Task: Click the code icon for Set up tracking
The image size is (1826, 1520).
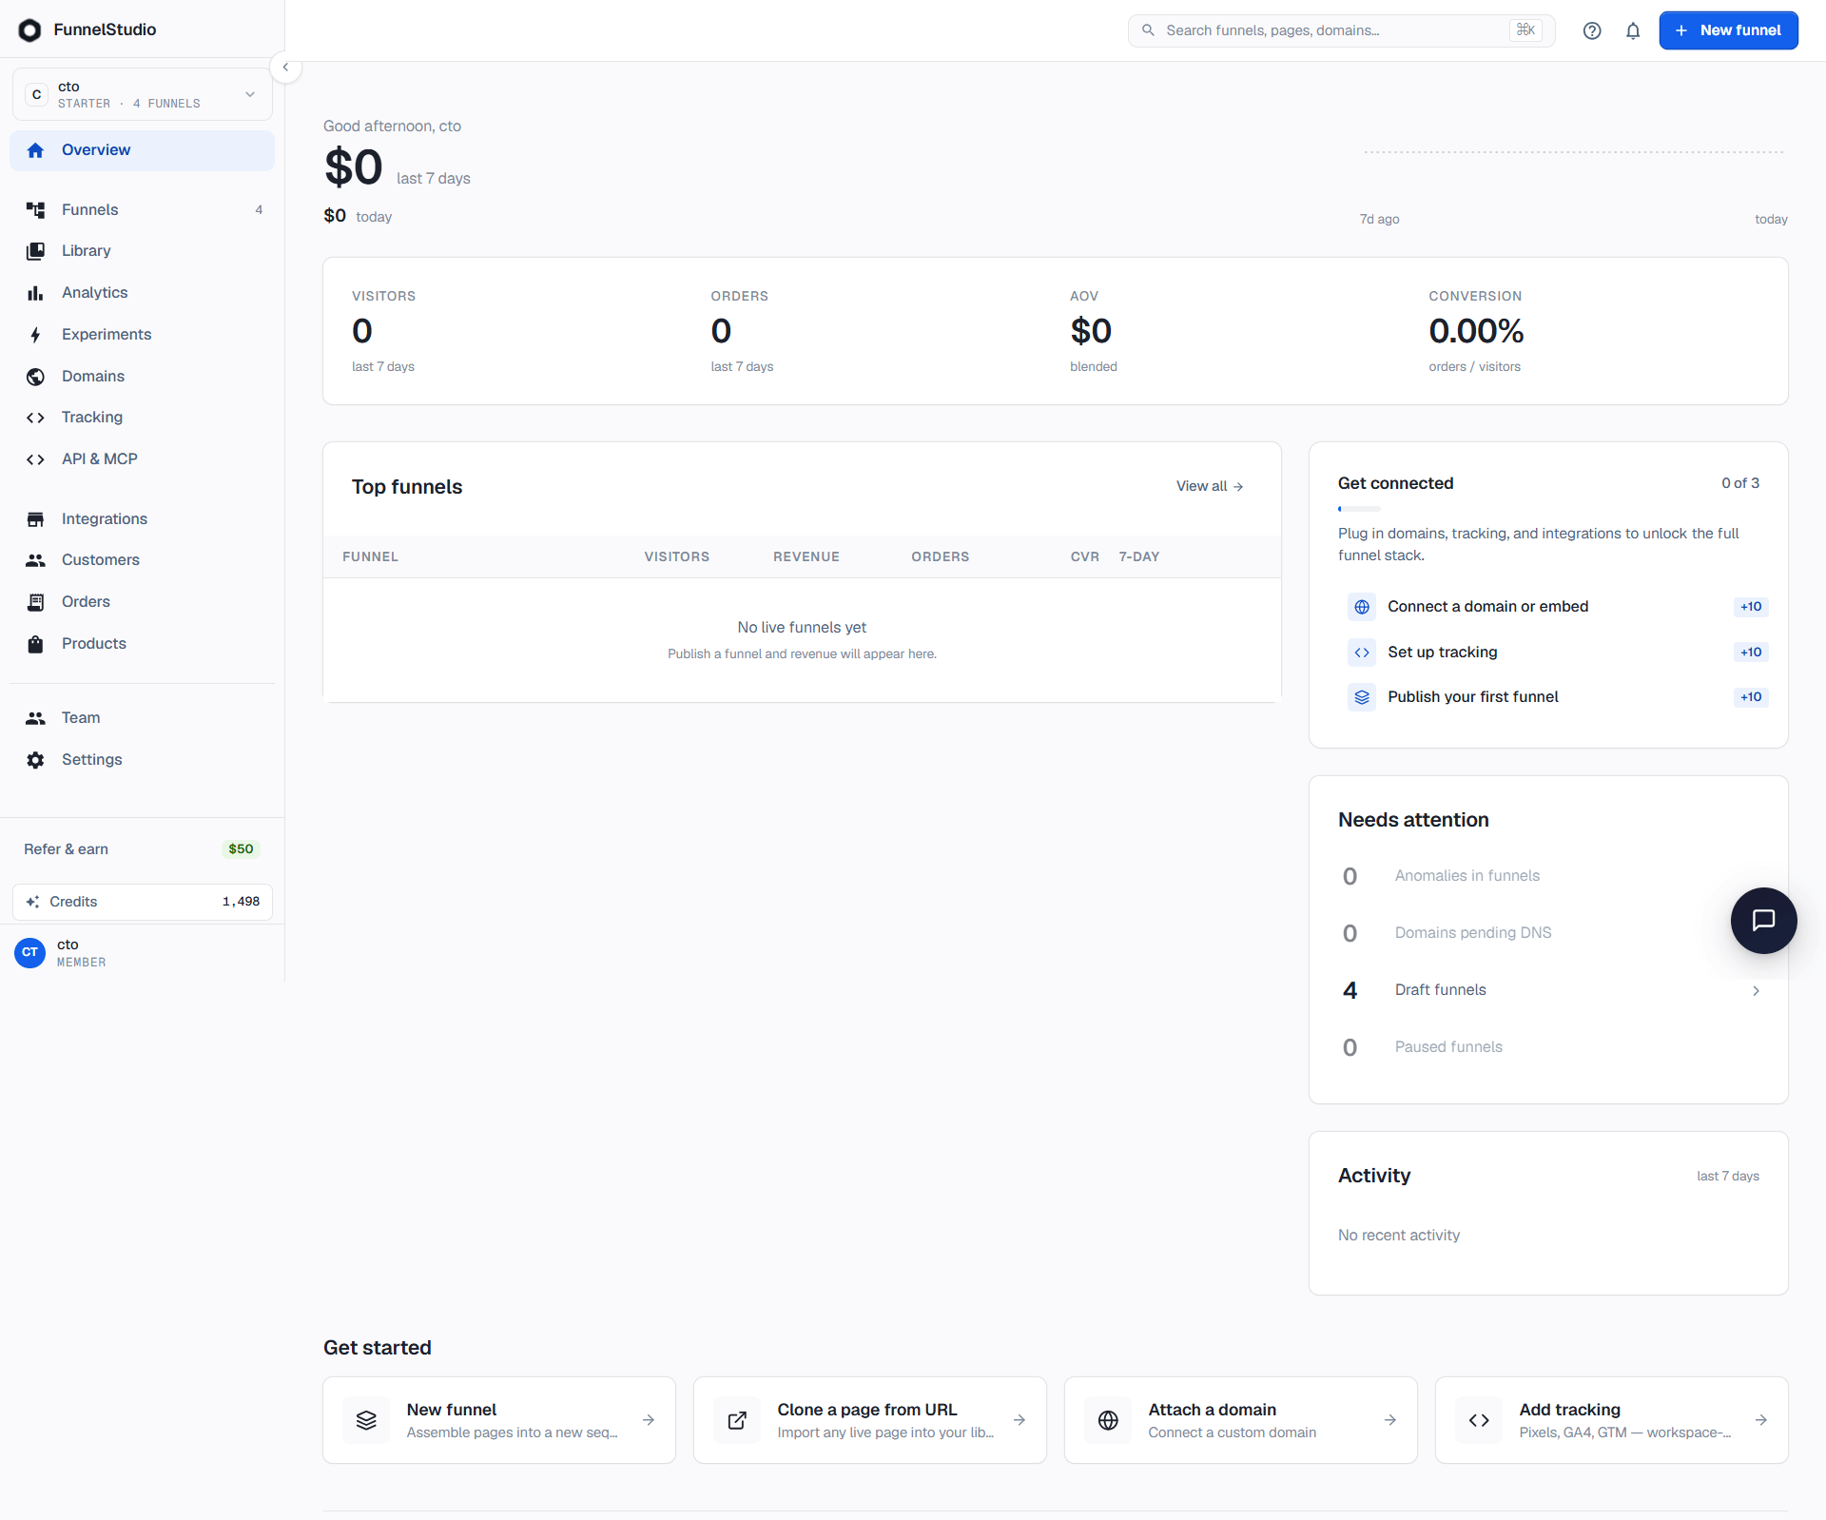Action: [1362, 653]
